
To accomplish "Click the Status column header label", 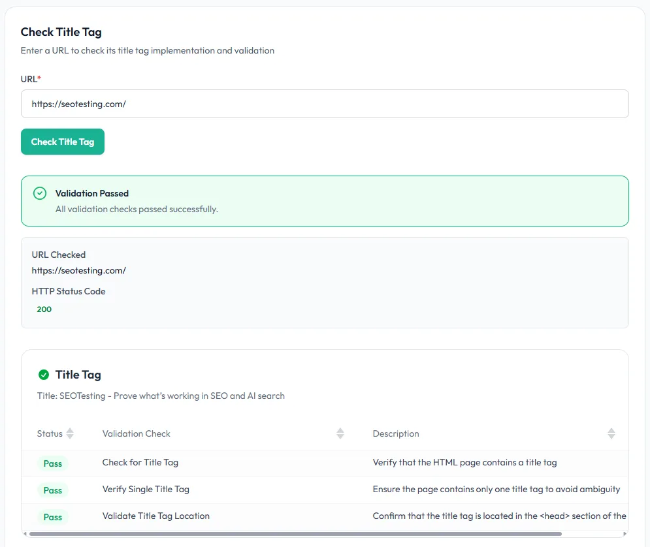I will click(50, 433).
